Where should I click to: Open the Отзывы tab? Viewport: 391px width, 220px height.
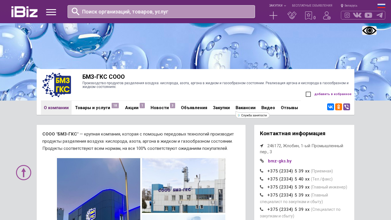(x=289, y=108)
